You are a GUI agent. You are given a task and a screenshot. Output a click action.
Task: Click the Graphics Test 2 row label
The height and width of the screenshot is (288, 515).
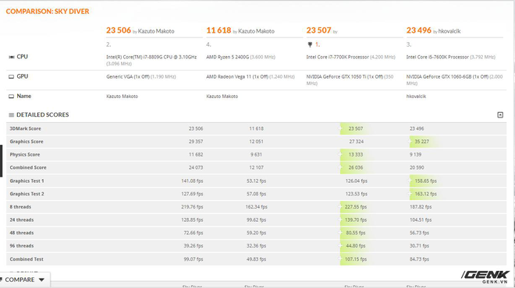tap(27, 194)
